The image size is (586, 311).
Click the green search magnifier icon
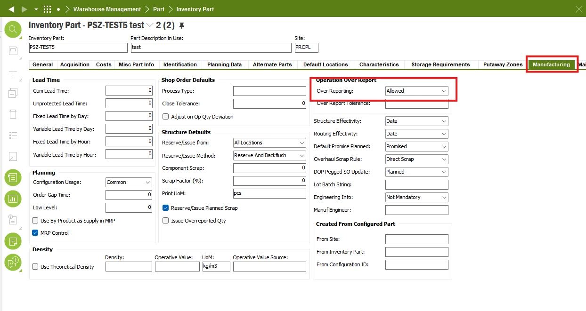click(x=13, y=30)
